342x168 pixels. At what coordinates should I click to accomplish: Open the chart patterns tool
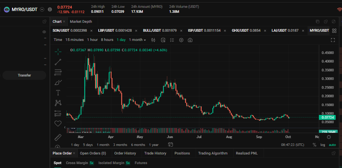point(58,103)
